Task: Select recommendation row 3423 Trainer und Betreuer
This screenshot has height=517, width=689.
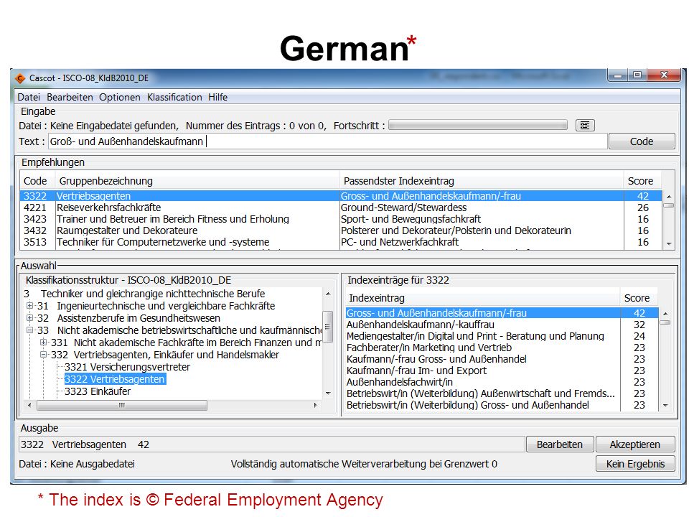Action: click(x=340, y=219)
